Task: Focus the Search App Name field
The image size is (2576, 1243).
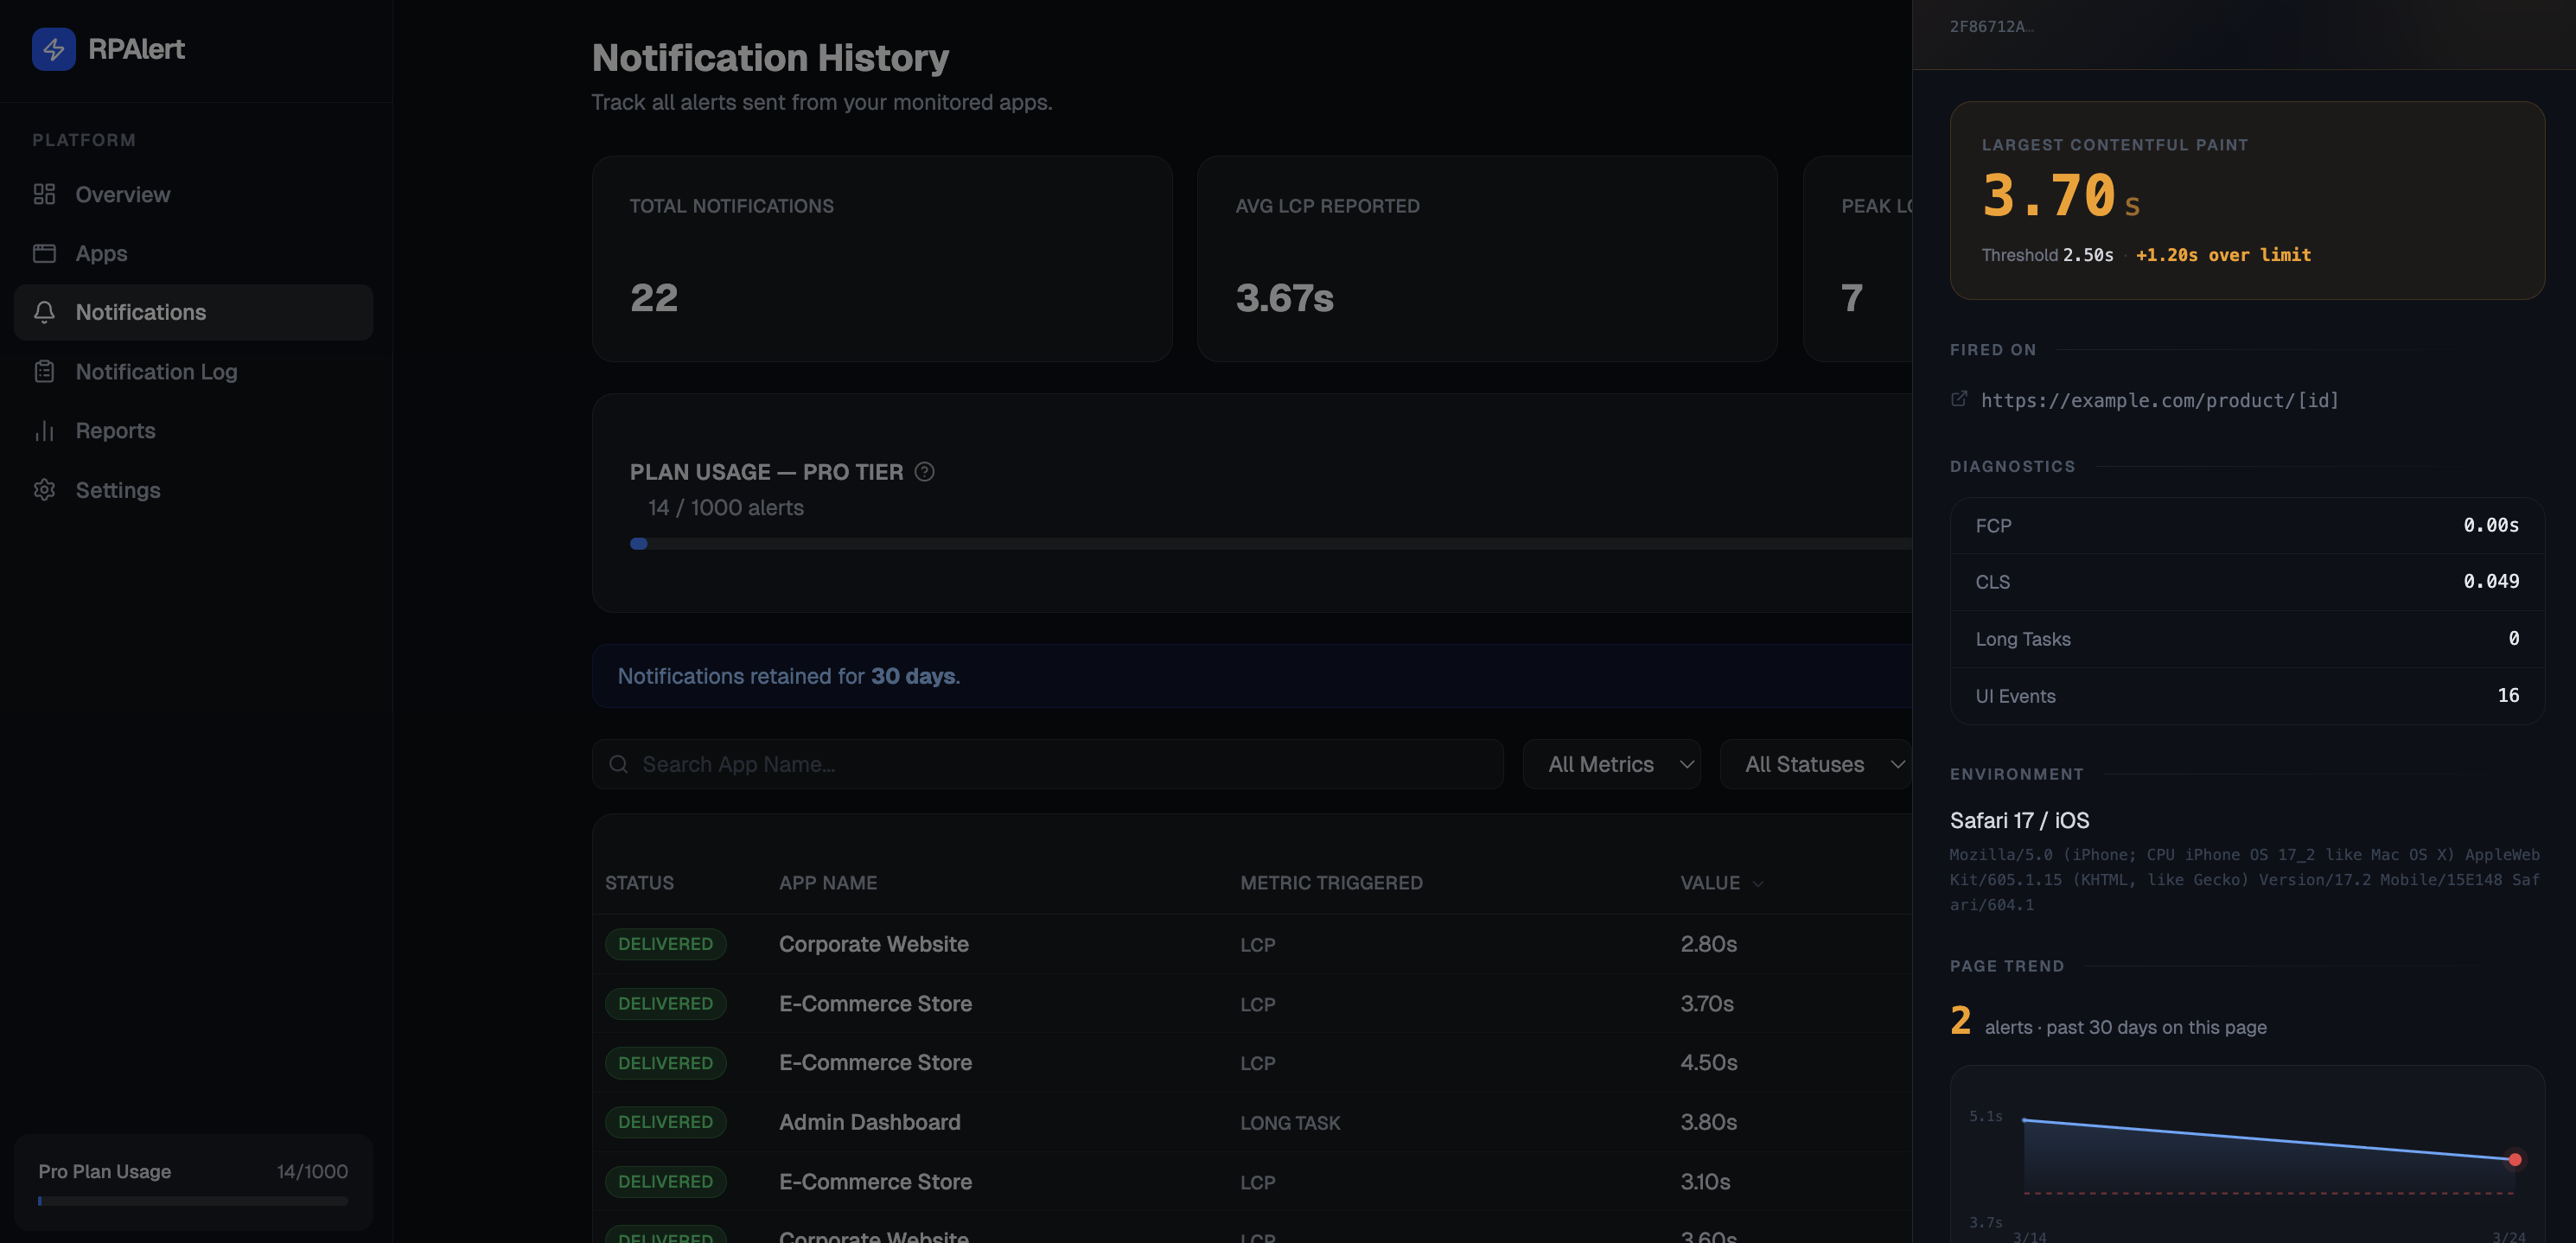Action: point(1047,764)
